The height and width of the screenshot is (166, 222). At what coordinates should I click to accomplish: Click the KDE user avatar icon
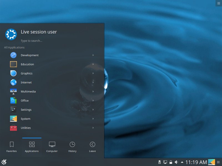pyautogui.click(x=11, y=34)
